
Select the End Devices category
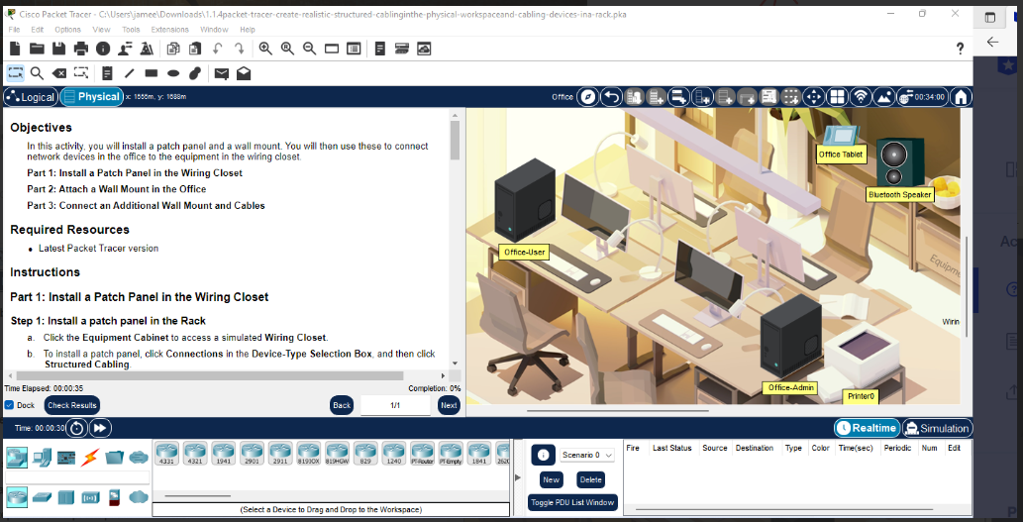click(x=42, y=458)
